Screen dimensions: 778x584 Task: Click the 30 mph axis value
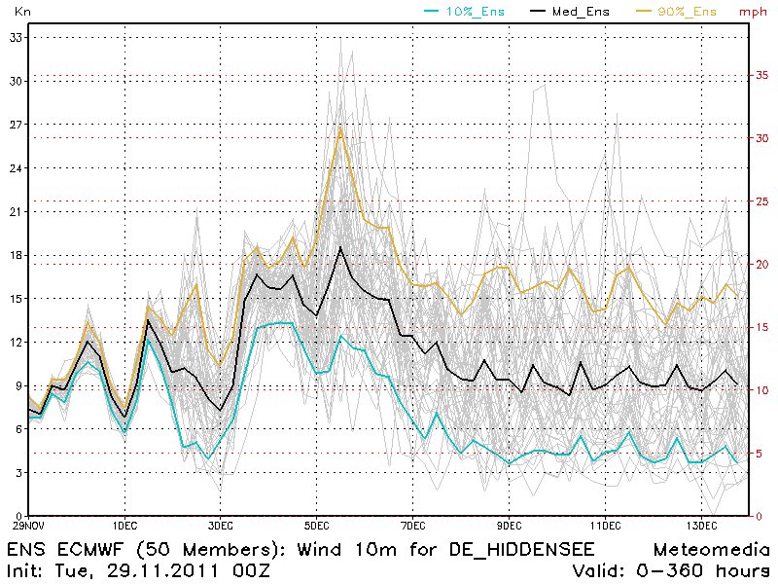point(761,138)
